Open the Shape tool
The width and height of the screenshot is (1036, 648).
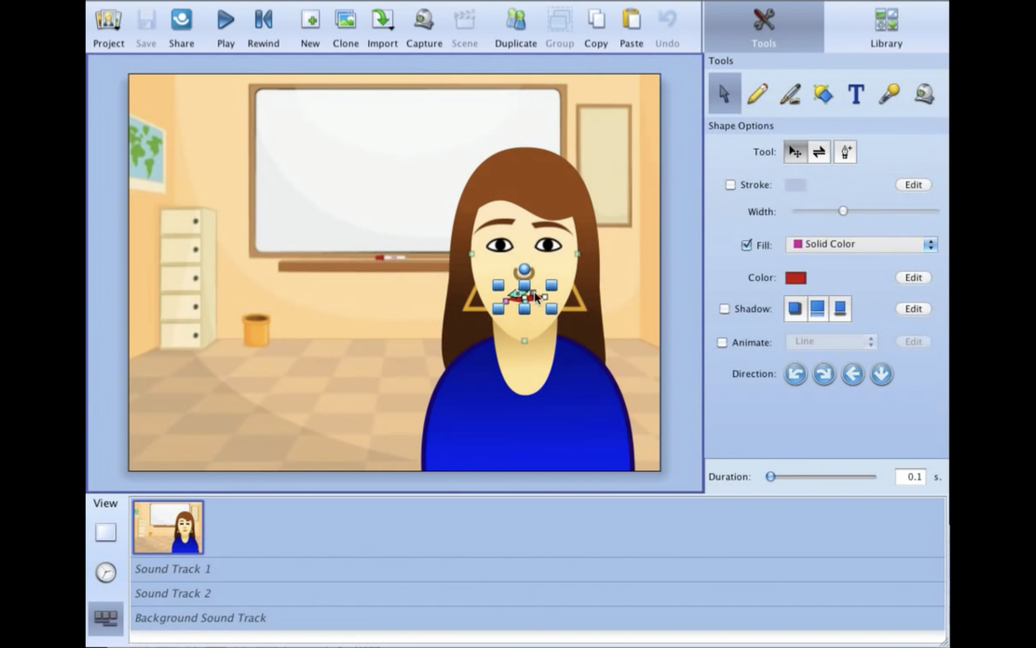tap(823, 94)
